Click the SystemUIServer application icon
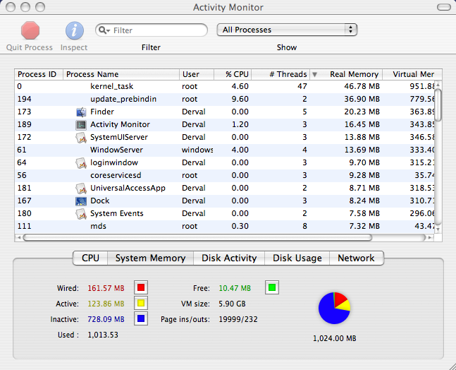The height and width of the screenshot is (370, 456). (x=81, y=138)
